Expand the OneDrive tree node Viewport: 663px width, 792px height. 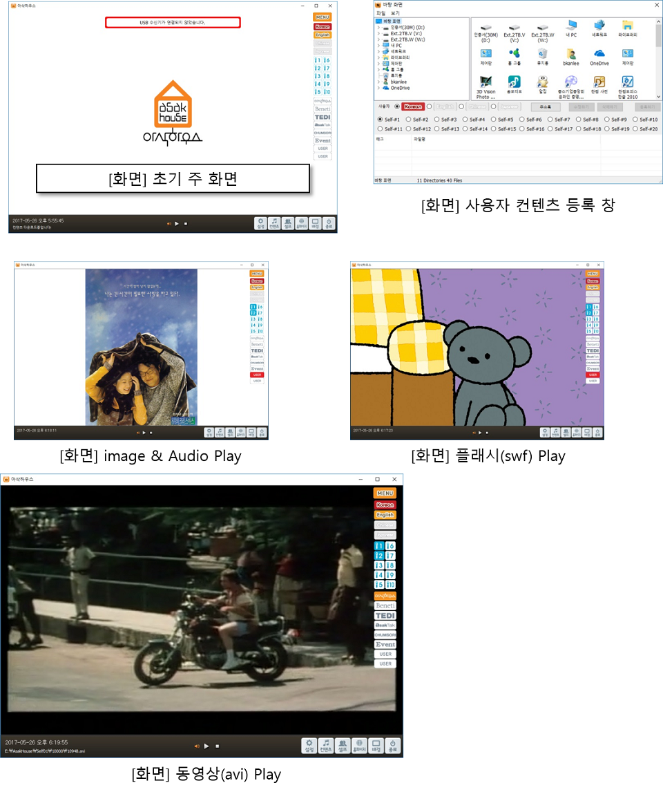point(378,88)
